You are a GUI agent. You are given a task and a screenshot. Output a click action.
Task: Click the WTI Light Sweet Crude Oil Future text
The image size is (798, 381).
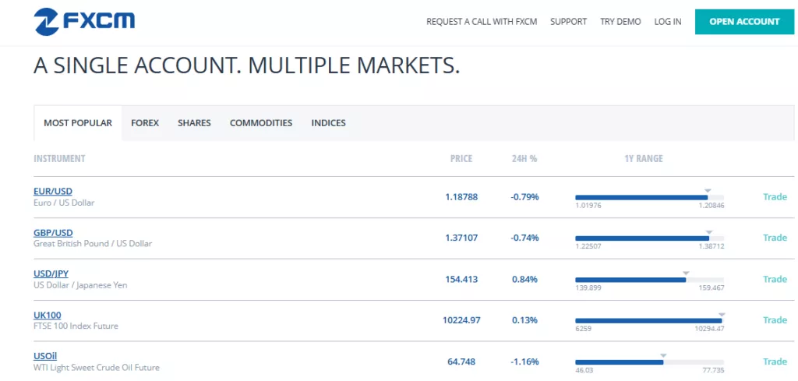(x=97, y=367)
